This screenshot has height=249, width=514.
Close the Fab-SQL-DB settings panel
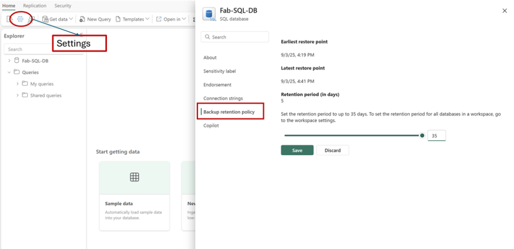[x=504, y=11]
